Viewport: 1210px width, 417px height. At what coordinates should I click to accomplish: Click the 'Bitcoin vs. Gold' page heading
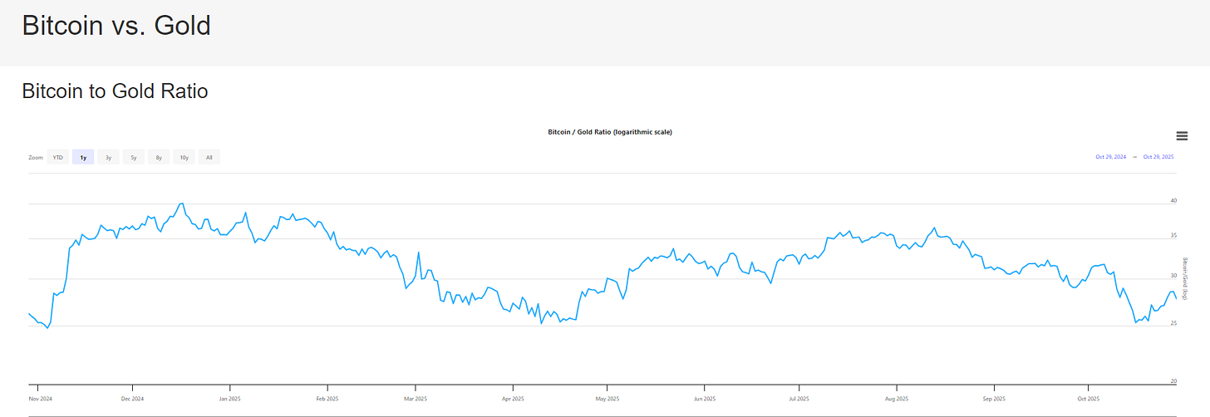(116, 26)
